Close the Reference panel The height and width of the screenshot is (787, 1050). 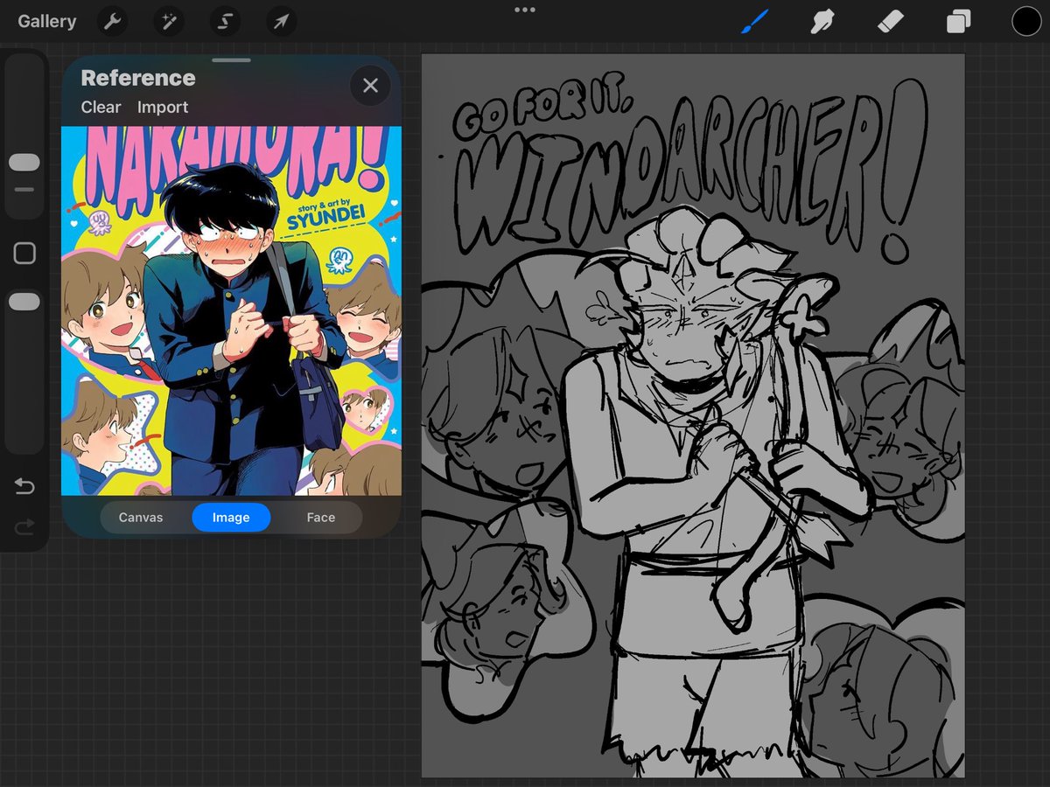(370, 85)
